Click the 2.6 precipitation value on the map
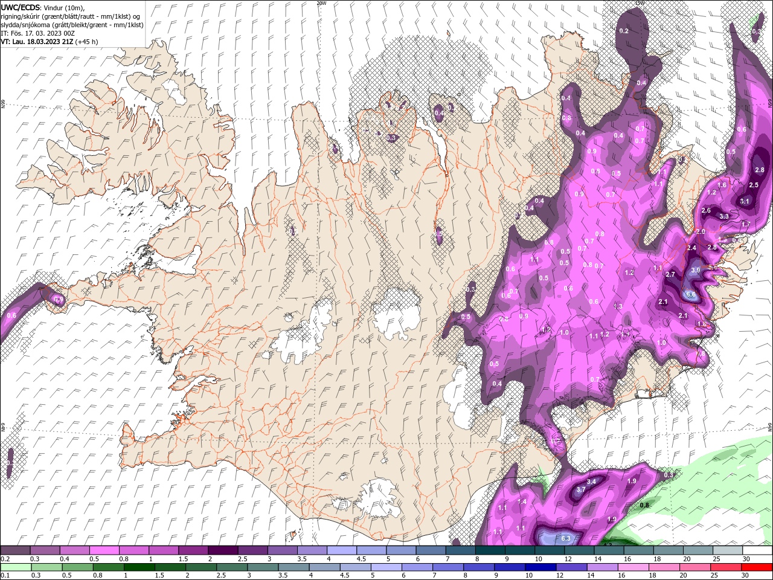The width and height of the screenshot is (773, 580). 706,210
